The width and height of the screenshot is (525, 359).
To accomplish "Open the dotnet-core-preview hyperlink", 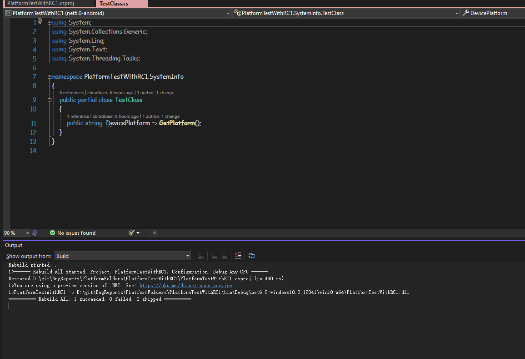I will click(x=185, y=285).
